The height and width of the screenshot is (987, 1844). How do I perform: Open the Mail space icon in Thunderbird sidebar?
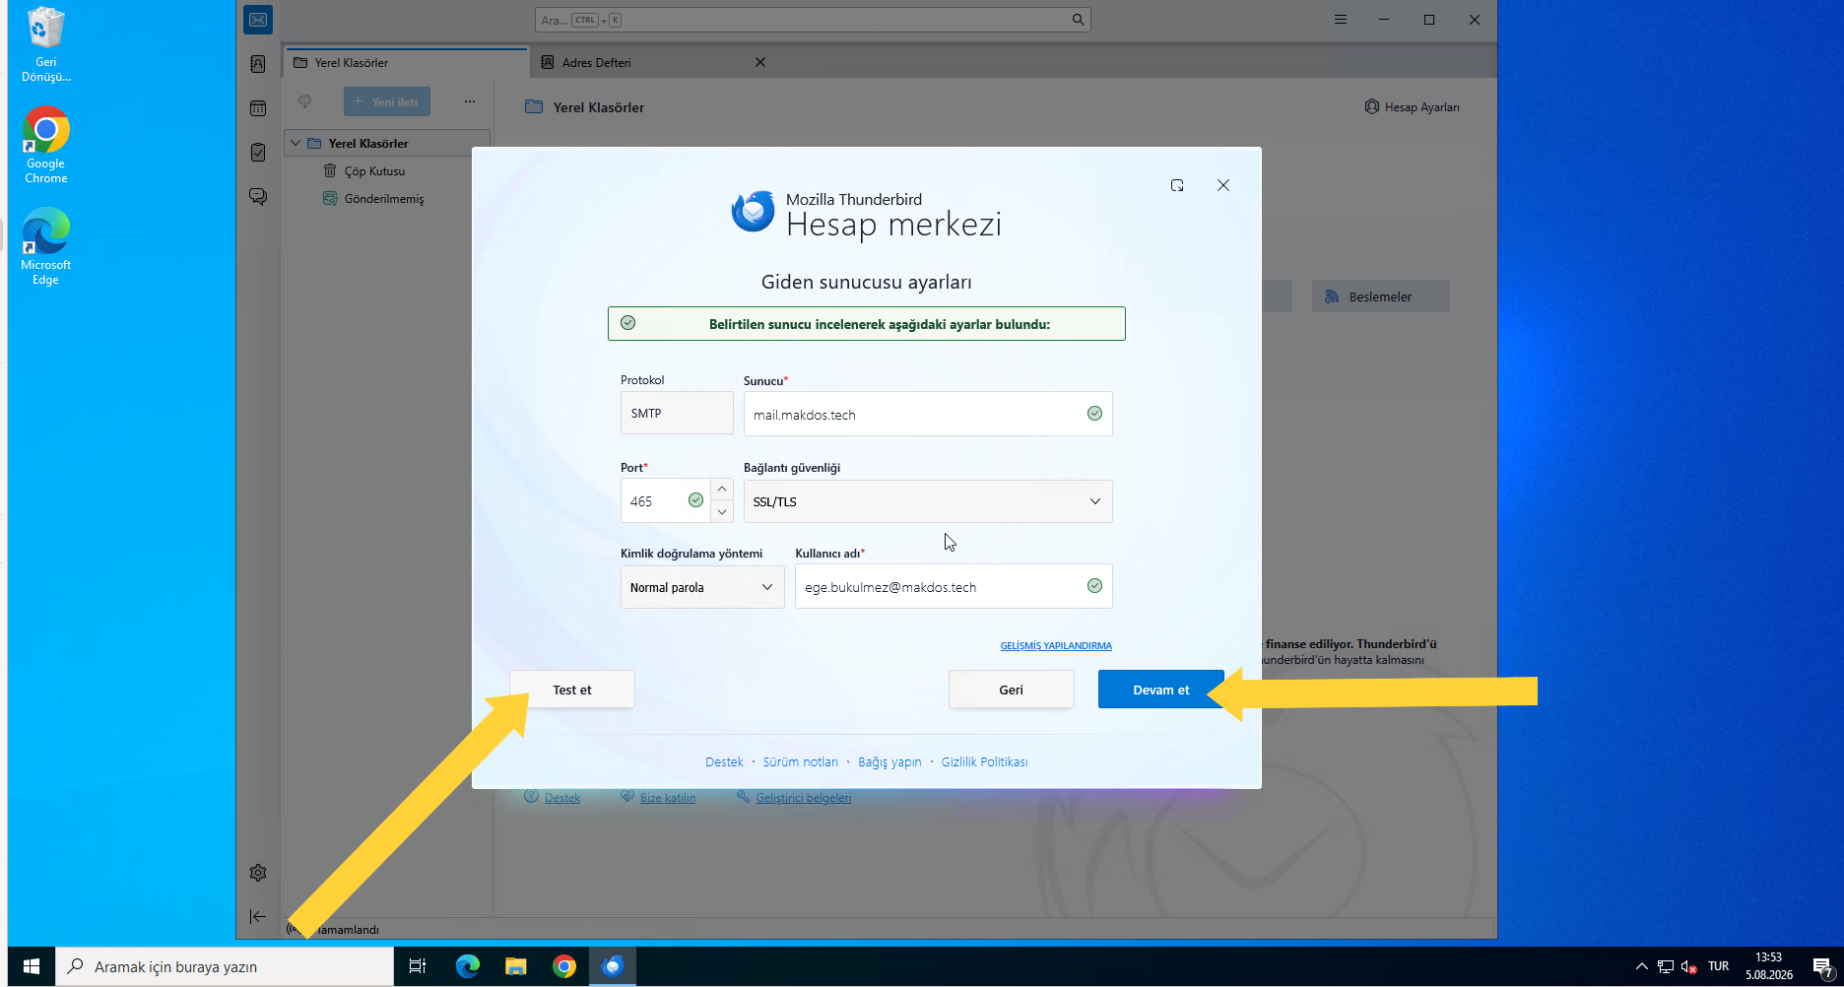click(258, 20)
